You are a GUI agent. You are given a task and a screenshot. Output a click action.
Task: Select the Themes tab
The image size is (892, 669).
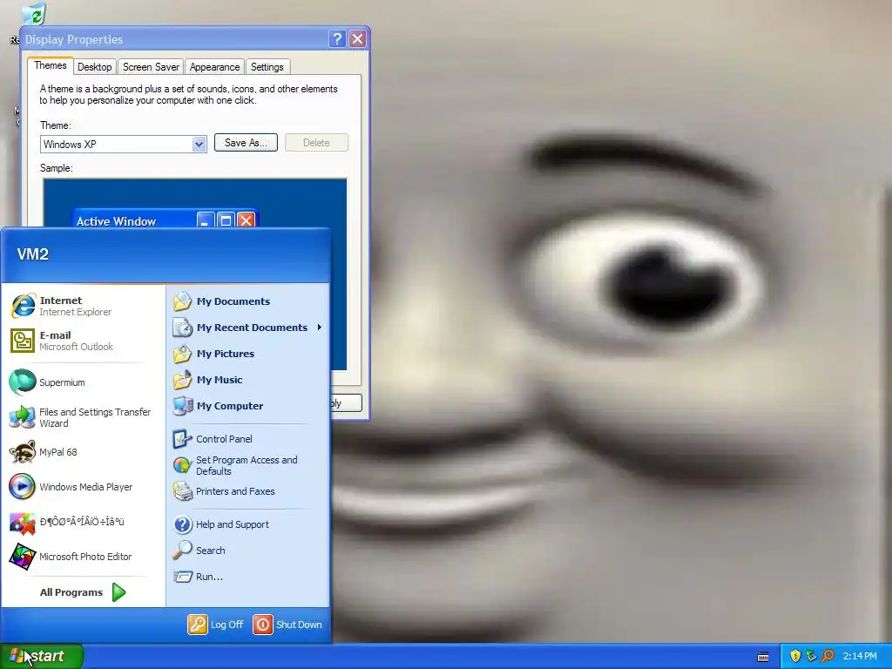tap(50, 65)
